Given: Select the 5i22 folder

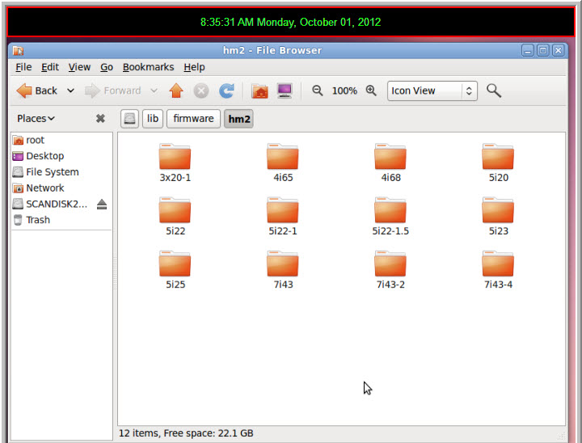Looking at the screenshot, I should [175, 216].
